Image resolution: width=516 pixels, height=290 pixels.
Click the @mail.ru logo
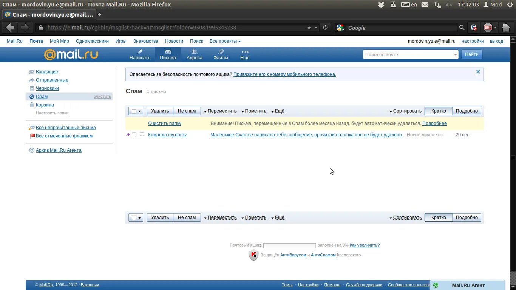(x=71, y=55)
